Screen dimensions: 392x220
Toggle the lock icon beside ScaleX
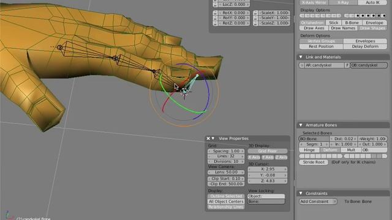tap(255, 13)
